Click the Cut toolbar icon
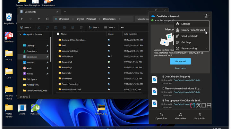Image resolution: width=231 pixels, height=129 pixels. (39, 27)
